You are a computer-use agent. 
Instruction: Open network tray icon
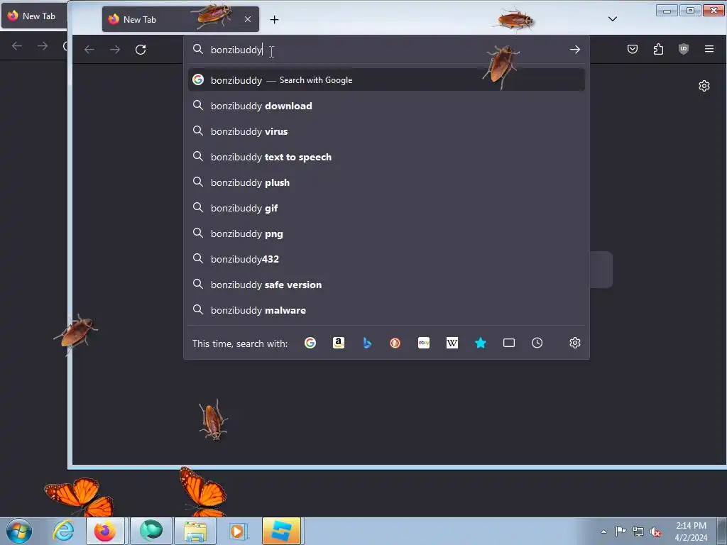click(x=638, y=532)
